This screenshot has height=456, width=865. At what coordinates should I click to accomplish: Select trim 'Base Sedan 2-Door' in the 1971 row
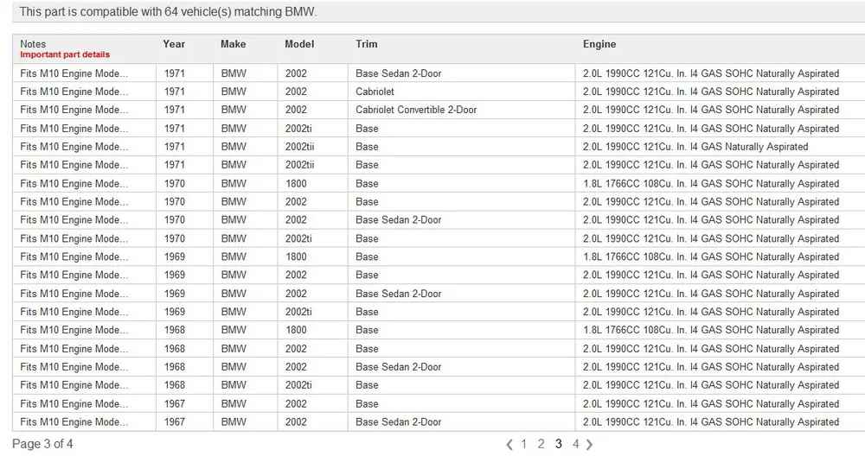[398, 73]
